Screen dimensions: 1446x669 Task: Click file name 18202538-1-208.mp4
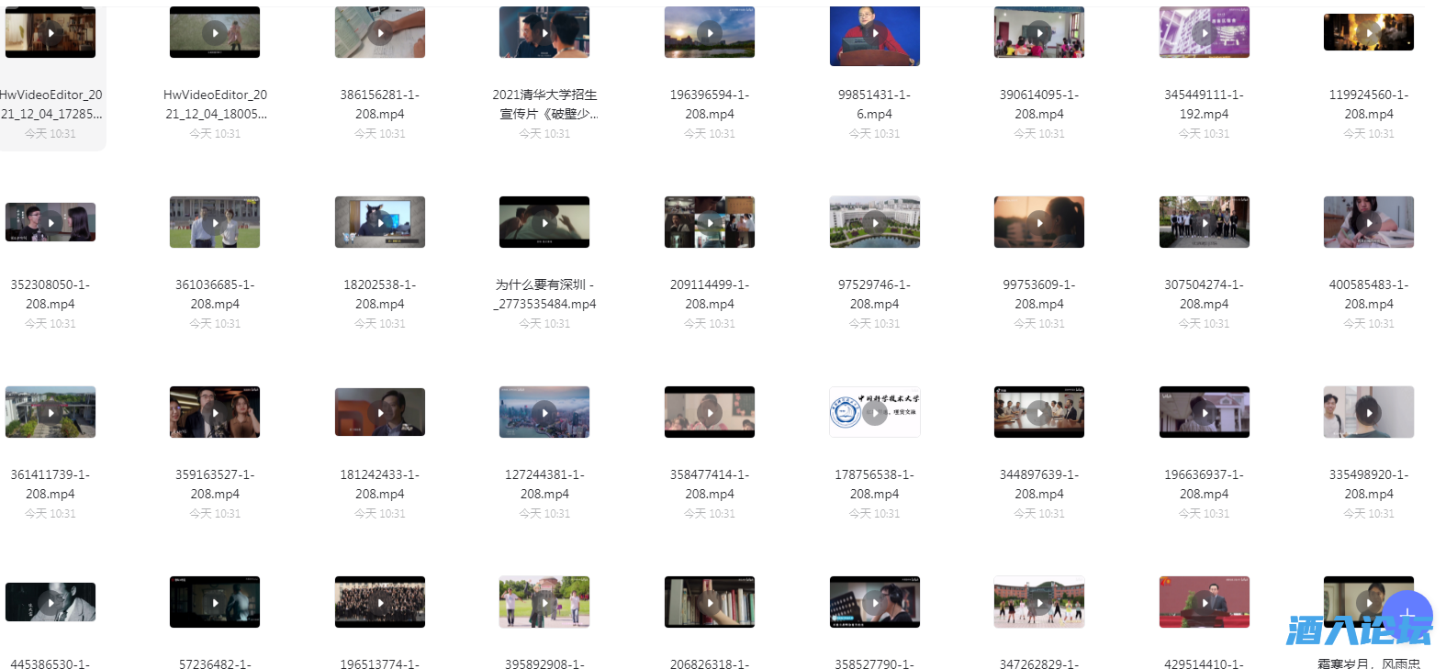point(380,294)
